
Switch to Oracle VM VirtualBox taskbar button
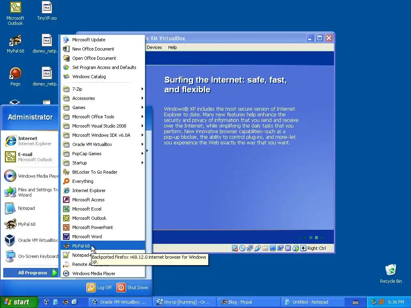pos(120,302)
